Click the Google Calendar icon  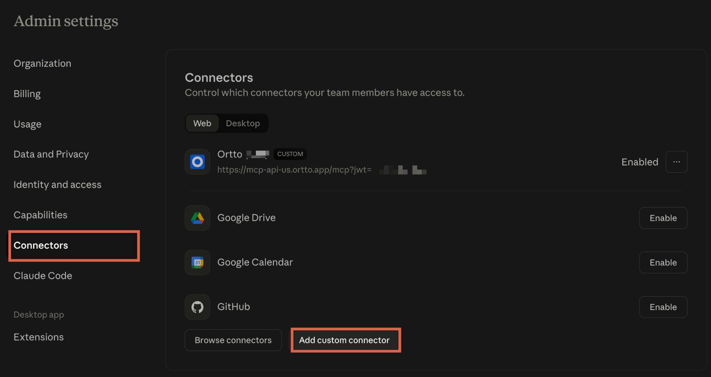197,263
